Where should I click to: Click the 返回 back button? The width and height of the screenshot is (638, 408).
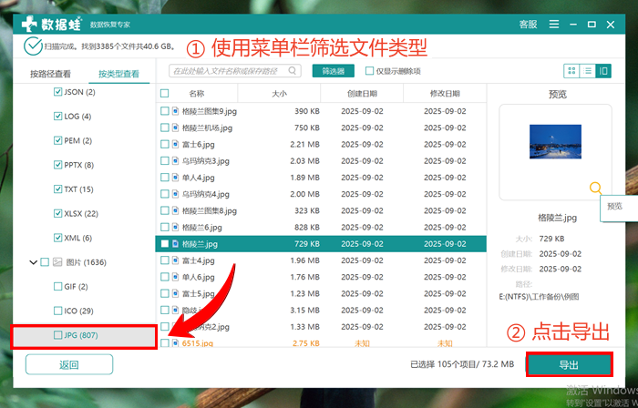point(69,364)
